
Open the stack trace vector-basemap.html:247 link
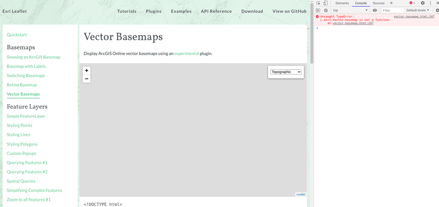[353, 24]
